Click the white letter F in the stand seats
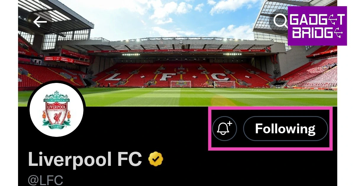 (168, 77)
